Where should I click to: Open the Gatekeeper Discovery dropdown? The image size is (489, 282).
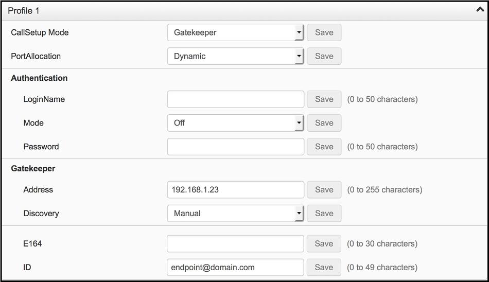pyautogui.click(x=235, y=214)
